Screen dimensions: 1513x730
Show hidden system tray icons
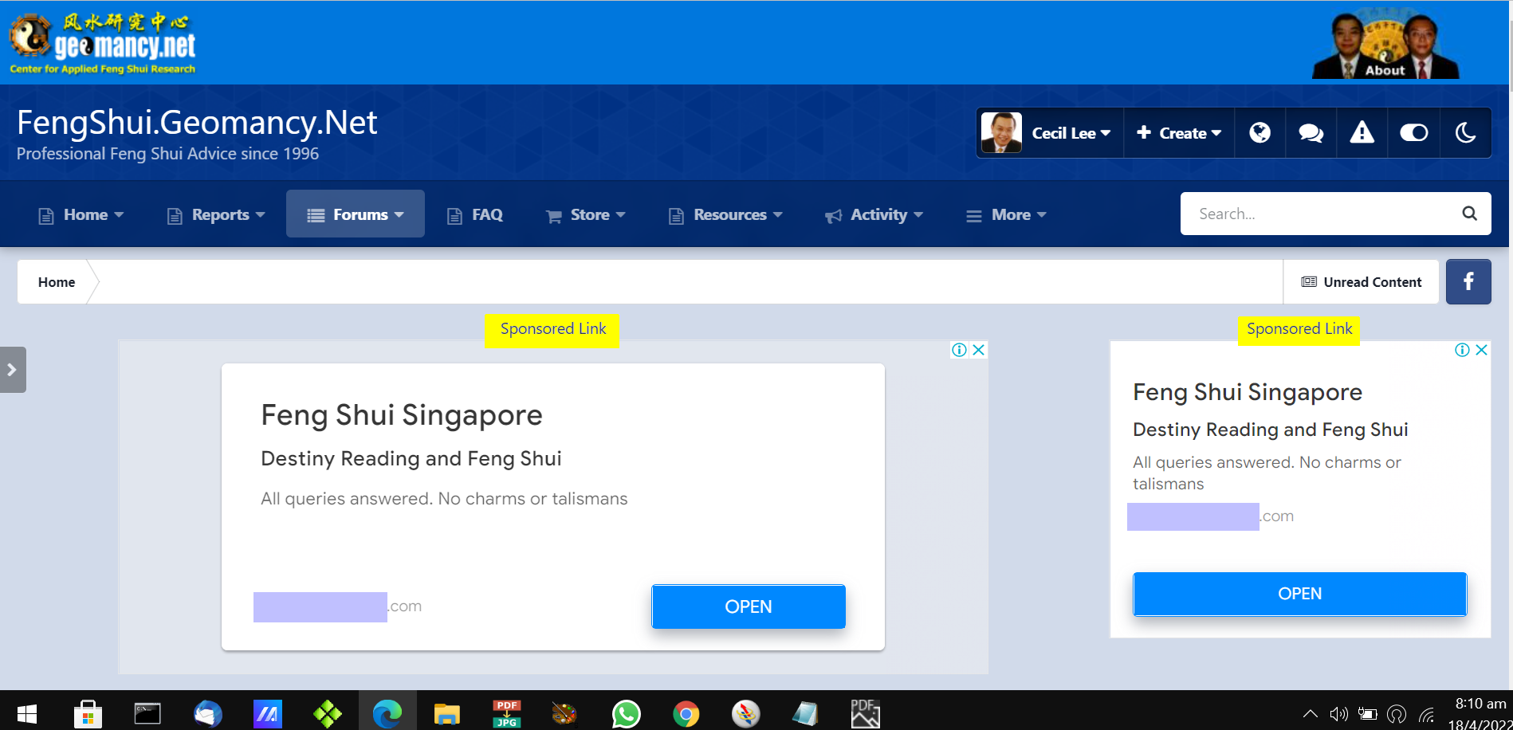point(1310,714)
